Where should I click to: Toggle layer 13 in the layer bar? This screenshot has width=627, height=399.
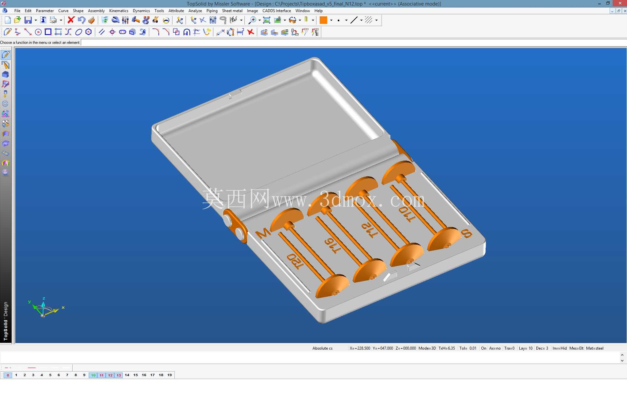tap(119, 375)
